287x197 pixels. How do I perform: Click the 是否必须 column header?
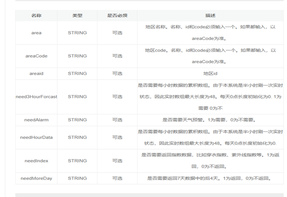click(117, 16)
